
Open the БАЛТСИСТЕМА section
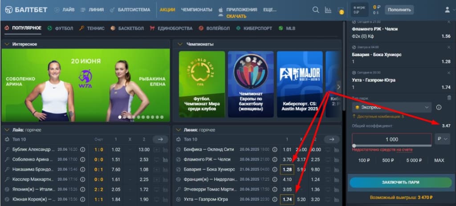click(130, 10)
